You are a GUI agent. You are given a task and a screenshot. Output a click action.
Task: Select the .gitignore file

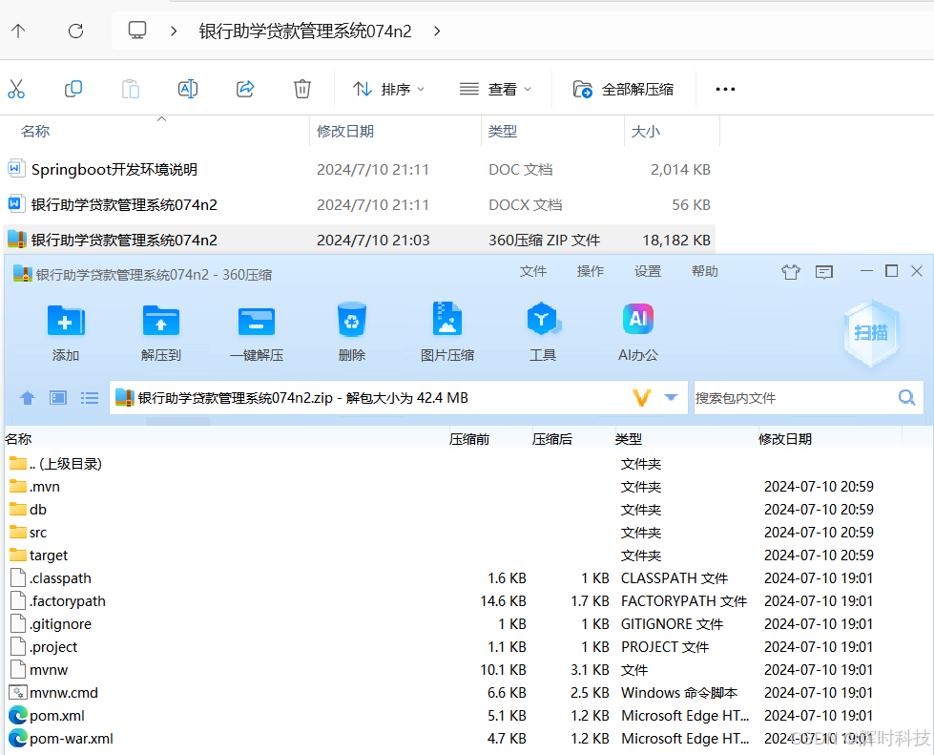coord(52,624)
